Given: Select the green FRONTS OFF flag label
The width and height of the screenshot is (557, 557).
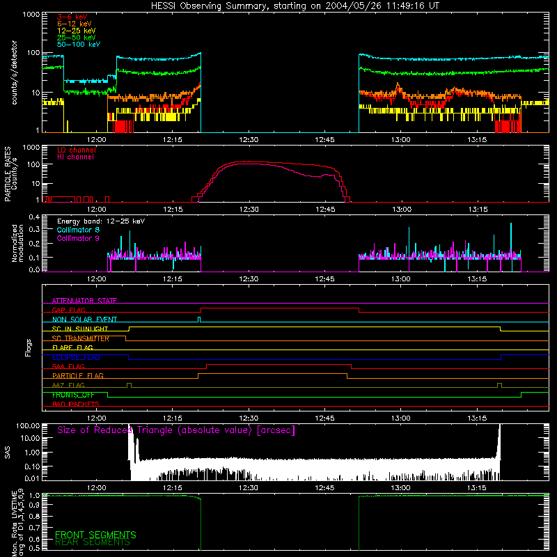Looking at the screenshot, I should pyautogui.click(x=73, y=395).
